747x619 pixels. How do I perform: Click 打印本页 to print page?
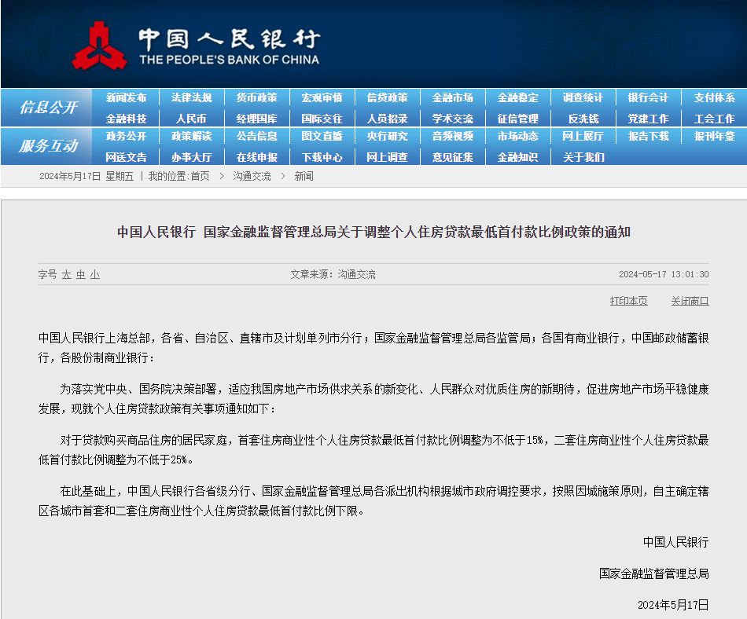(x=629, y=301)
